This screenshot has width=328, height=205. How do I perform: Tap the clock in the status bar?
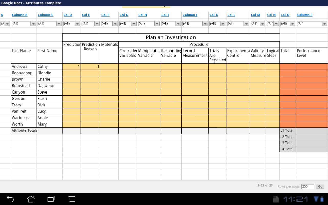[x=296, y=199]
